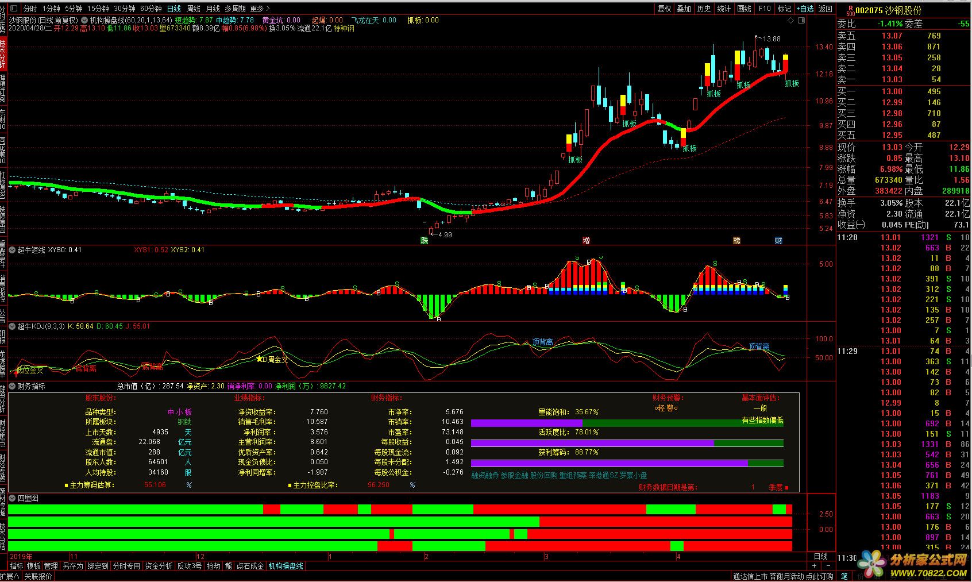Screen dimensions: 972x582
Task: Select the 15分钟 period
Action: (98, 9)
